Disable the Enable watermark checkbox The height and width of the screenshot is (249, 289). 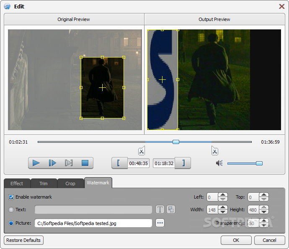click(x=11, y=197)
